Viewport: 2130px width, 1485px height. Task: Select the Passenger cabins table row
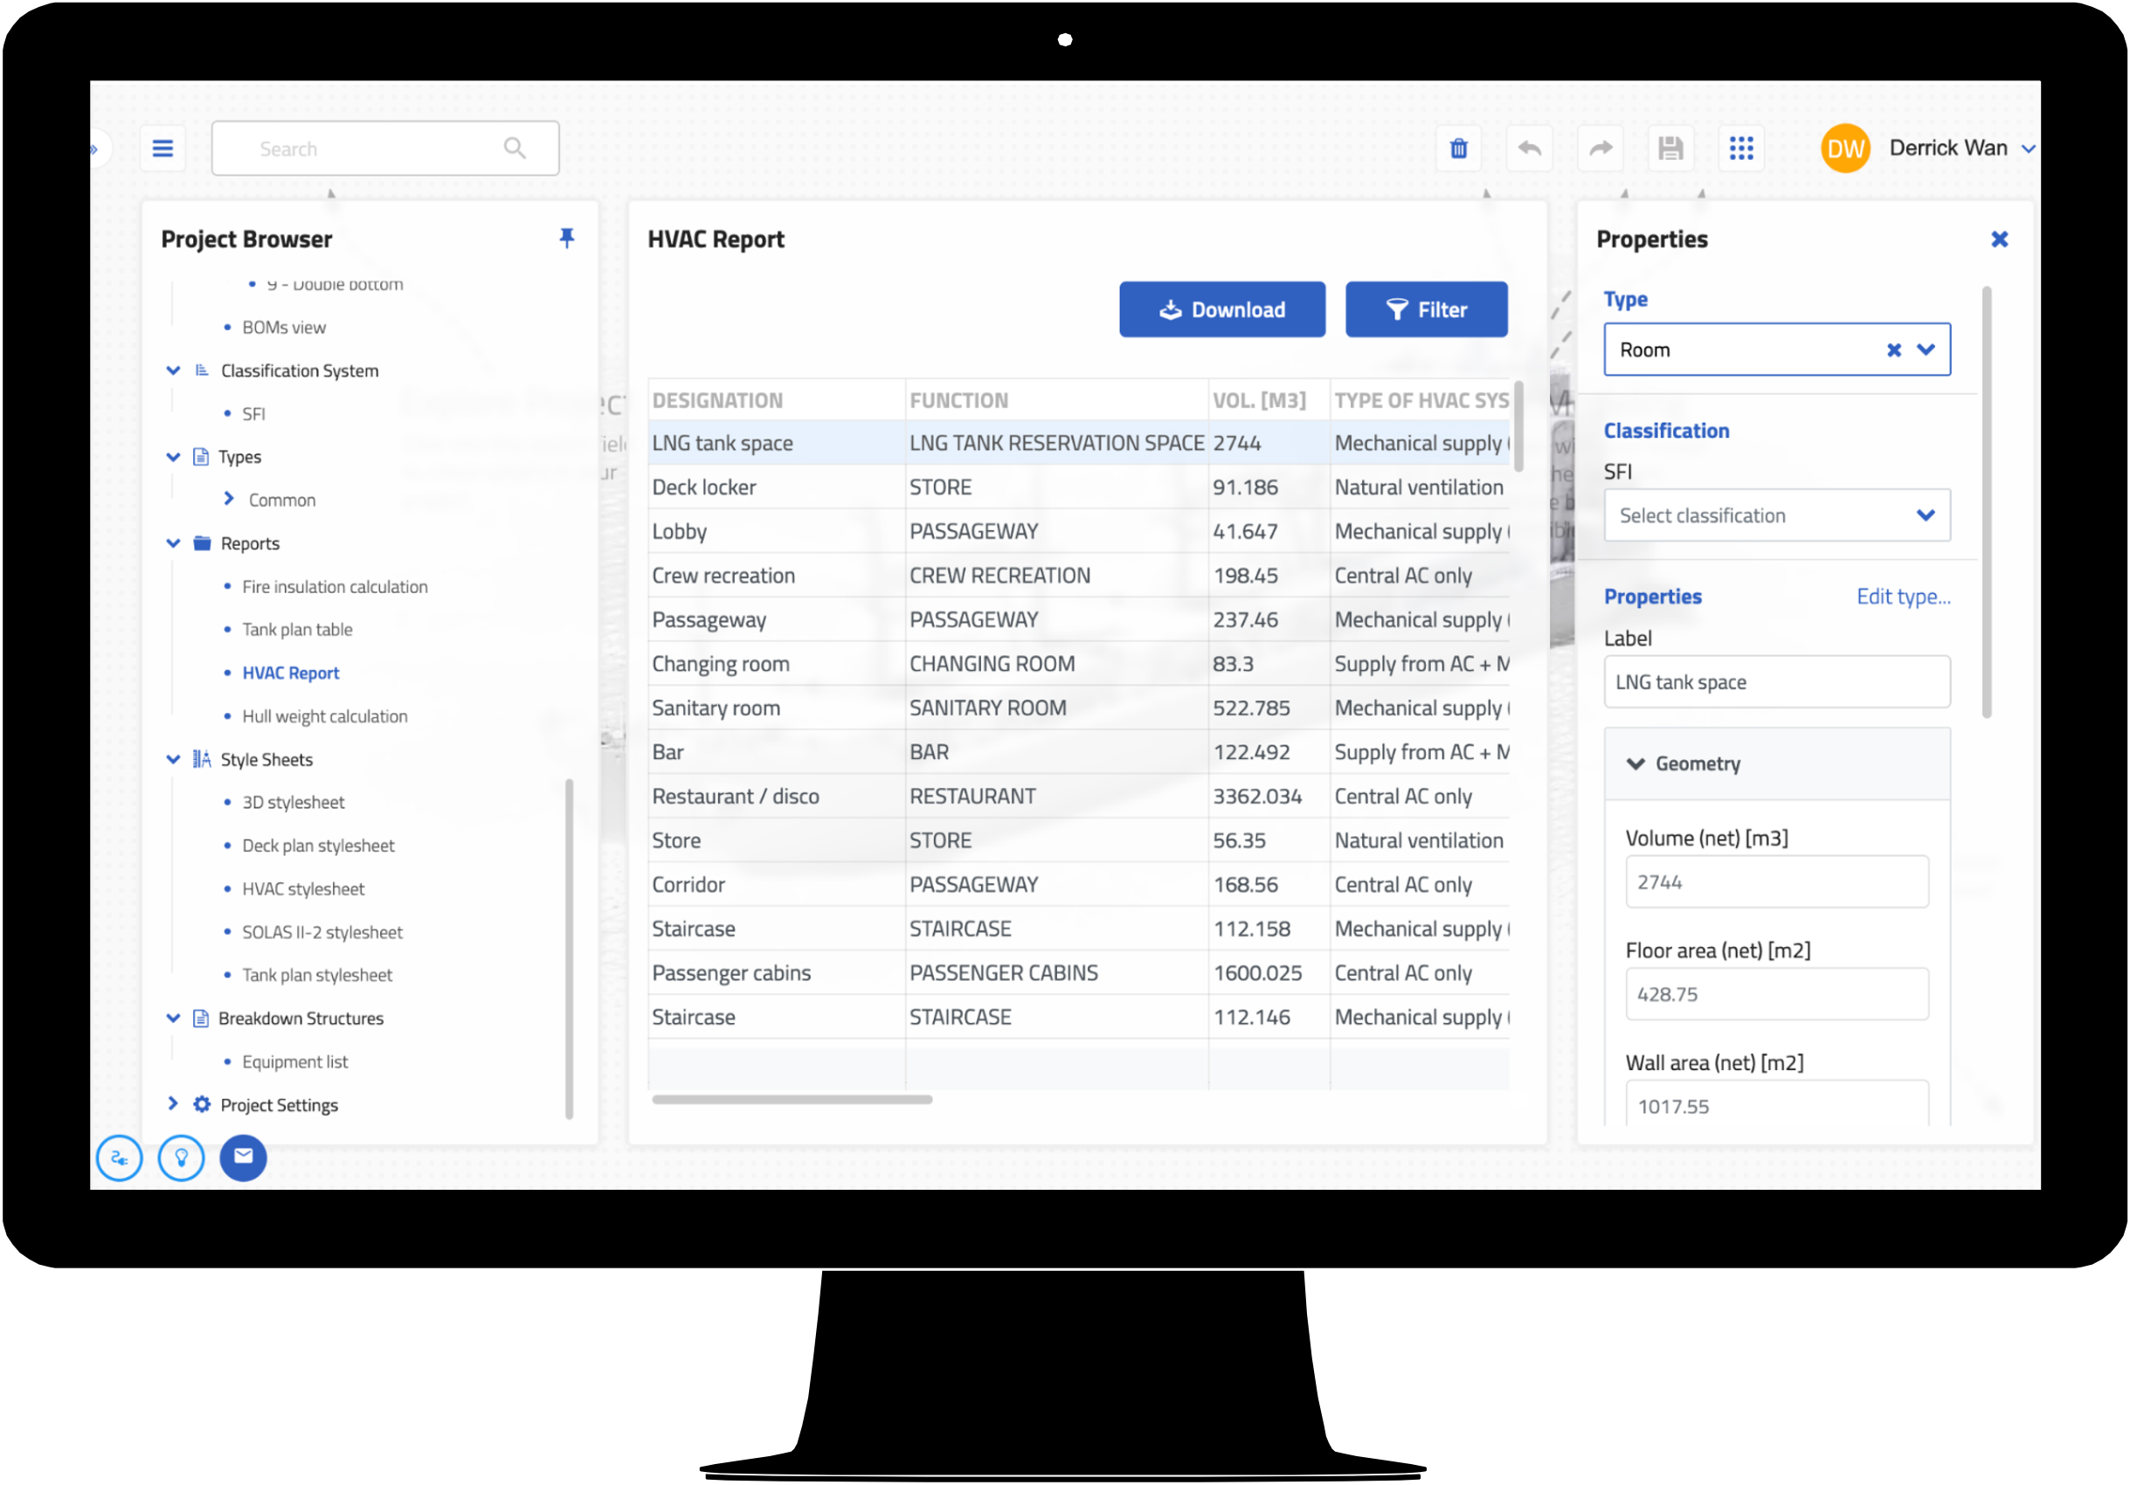(1079, 972)
